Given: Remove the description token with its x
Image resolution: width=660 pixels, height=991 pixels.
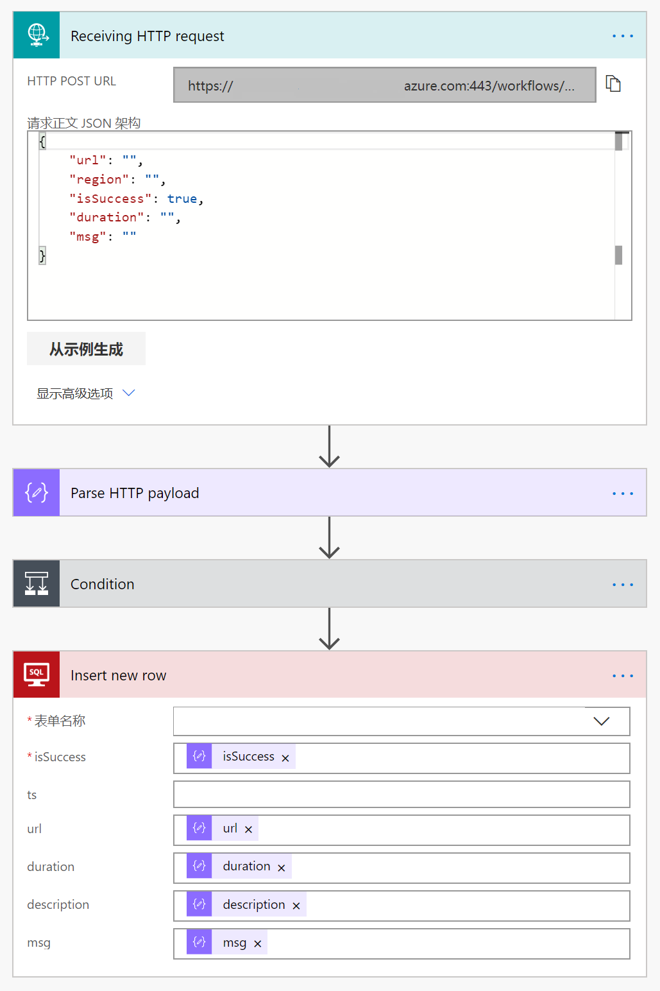Looking at the screenshot, I should click(296, 905).
